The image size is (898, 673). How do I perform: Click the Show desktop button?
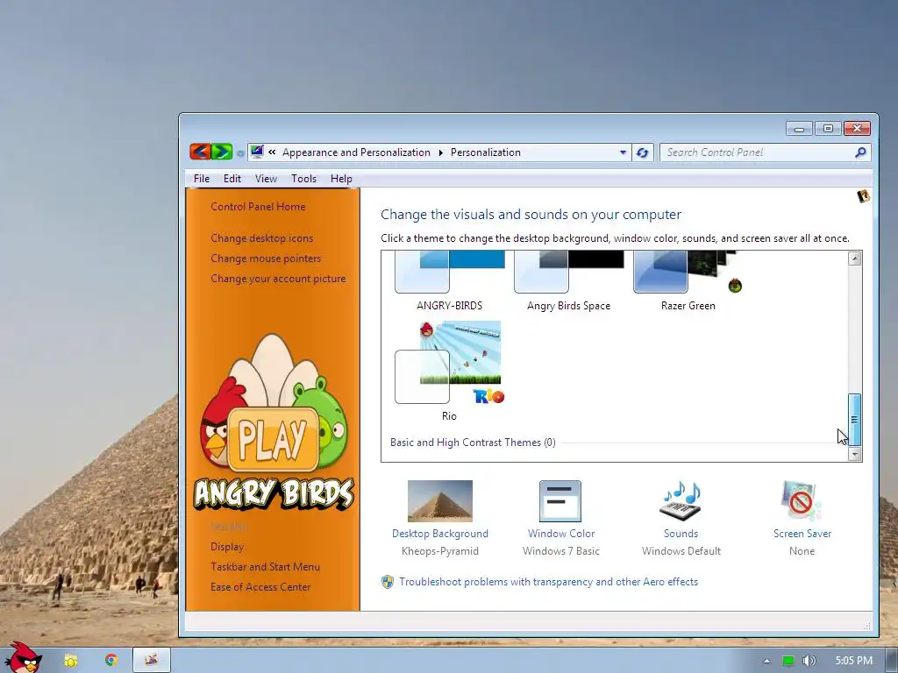[892, 661]
